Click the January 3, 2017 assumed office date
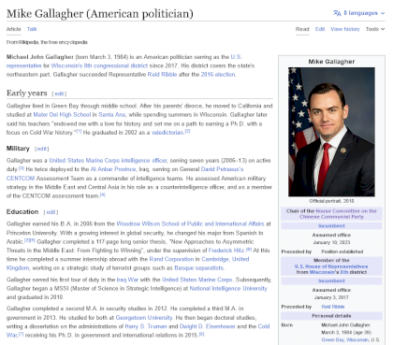The image size is (393, 345). 331,297
